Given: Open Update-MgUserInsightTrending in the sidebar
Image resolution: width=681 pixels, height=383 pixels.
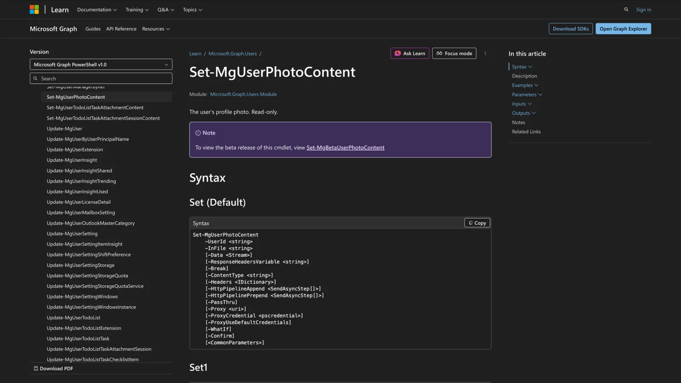Looking at the screenshot, I should pos(81,181).
